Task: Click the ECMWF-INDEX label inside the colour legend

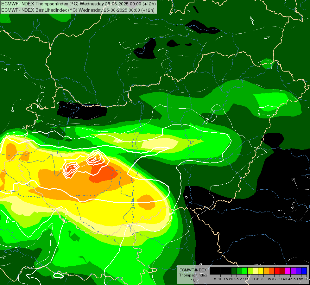Action: [193, 270]
